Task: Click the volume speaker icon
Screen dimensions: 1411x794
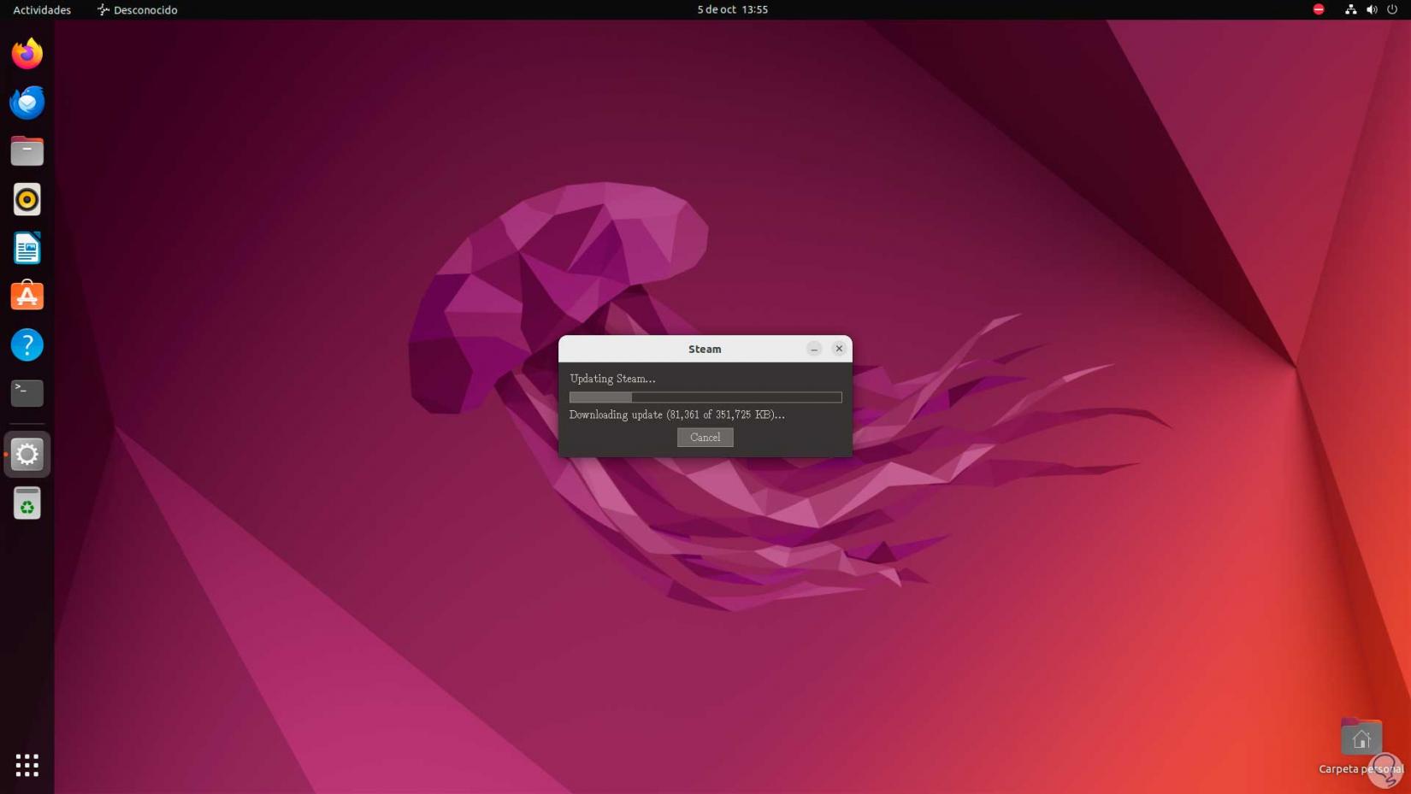Action: [x=1372, y=9]
